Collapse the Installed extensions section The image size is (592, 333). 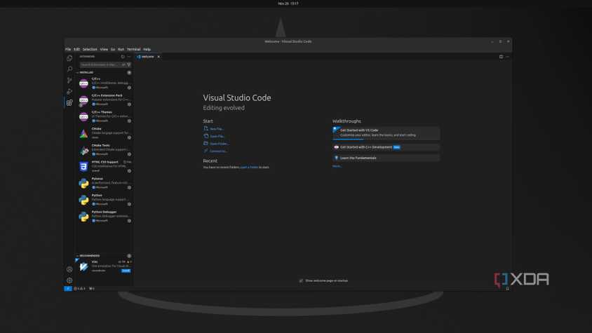(86, 72)
